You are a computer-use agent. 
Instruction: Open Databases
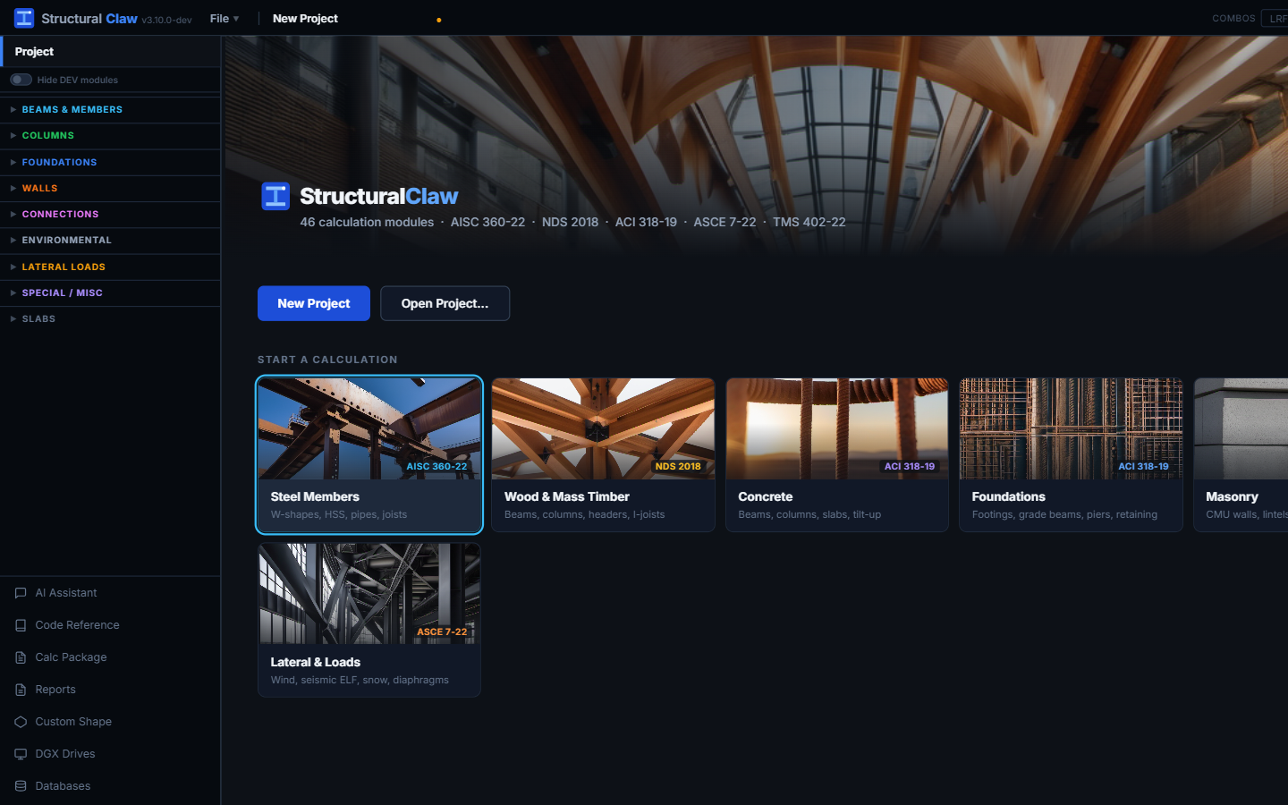pyautogui.click(x=110, y=786)
